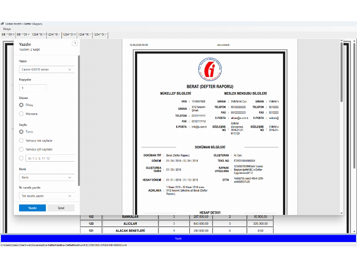
Task: Open the Renk color dropdown
Action: [x=46, y=177]
